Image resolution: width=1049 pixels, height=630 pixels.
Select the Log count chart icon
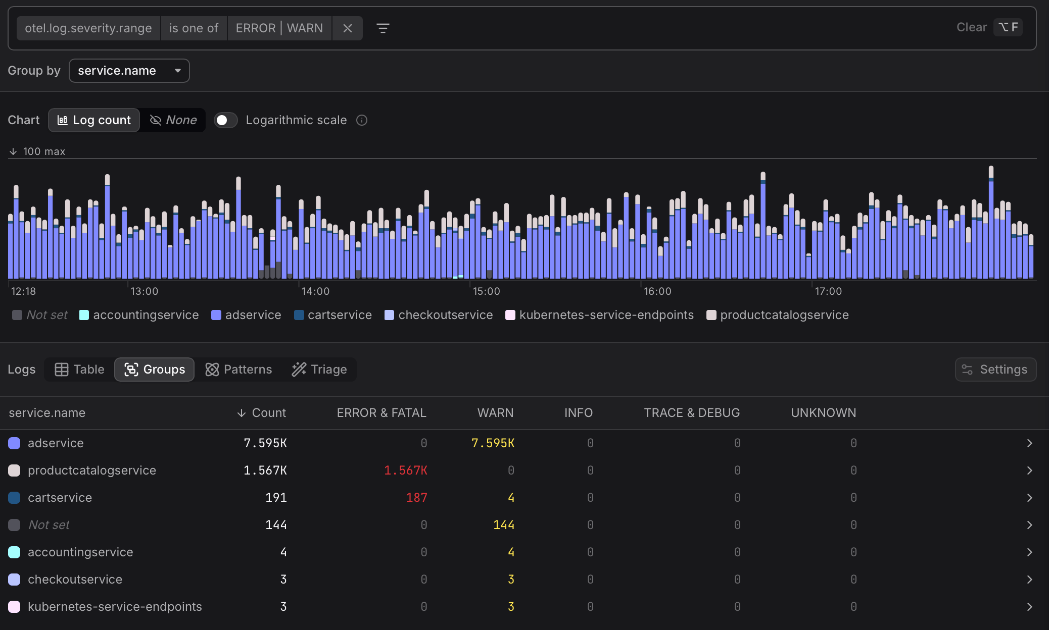pyautogui.click(x=62, y=120)
